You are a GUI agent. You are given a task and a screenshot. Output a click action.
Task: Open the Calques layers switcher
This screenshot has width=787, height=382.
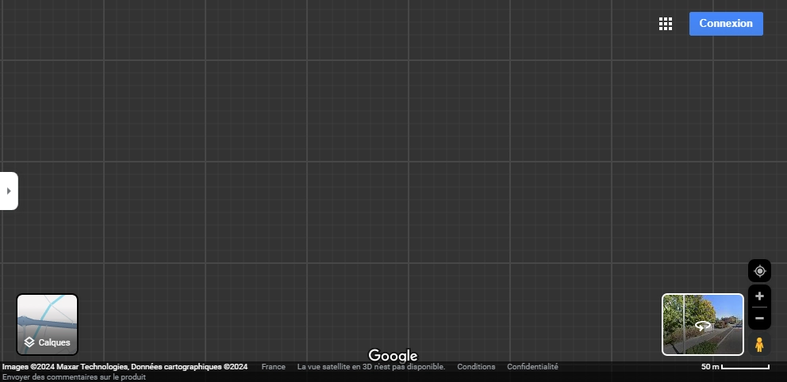pos(47,324)
